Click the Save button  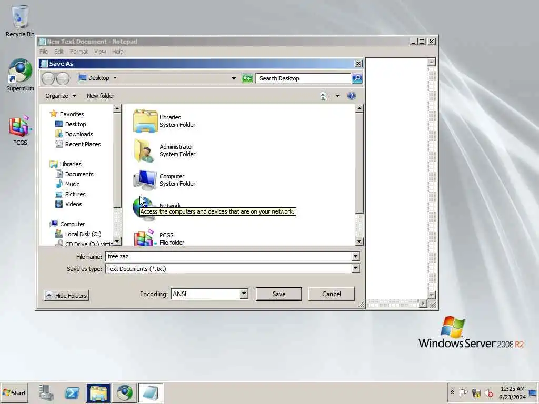pyautogui.click(x=279, y=294)
